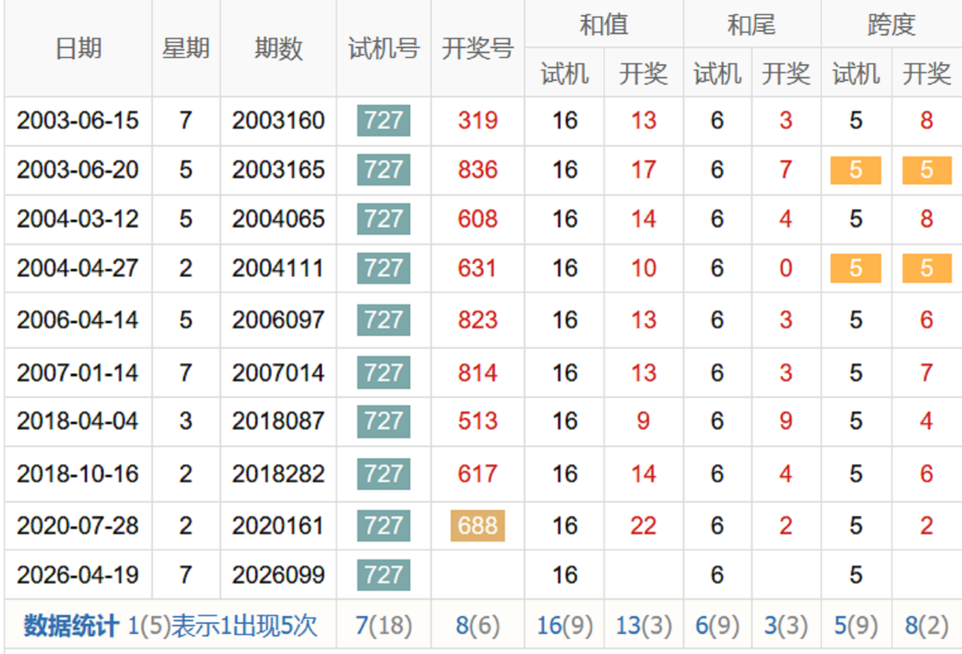
Task: Click the 8(2) statistic in the footer
Action: pyautogui.click(x=926, y=625)
